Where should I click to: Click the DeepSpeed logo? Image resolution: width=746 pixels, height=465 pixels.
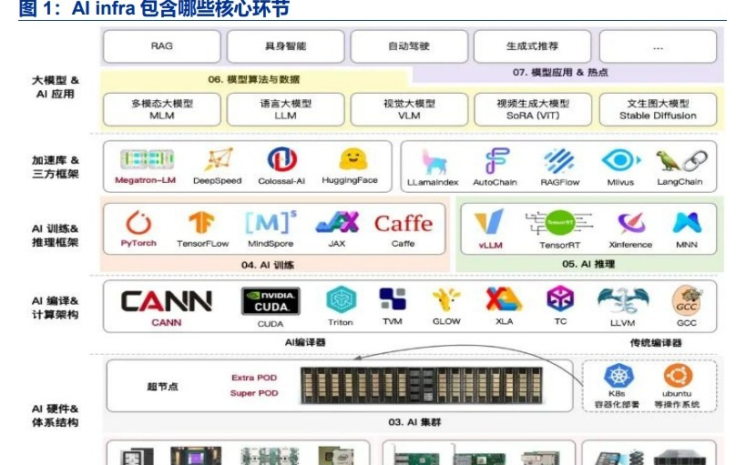[219, 159]
